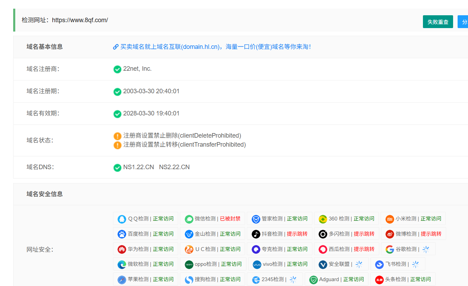
Task: Click the 苹果检测 Apple icon
Action: [122, 279]
